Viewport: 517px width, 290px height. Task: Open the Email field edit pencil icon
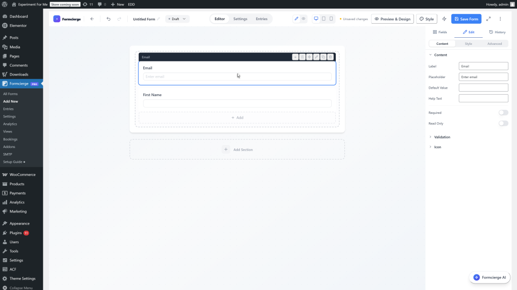(x=317, y=57)
